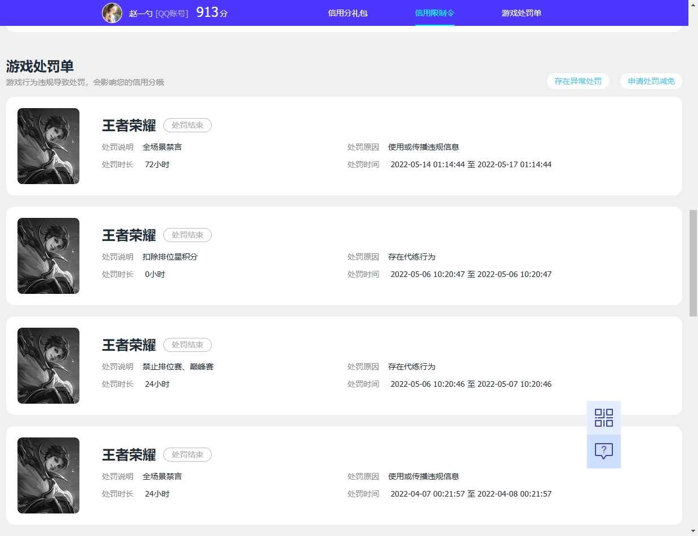Click the 扣除排位星积分 punishment description

170,257
